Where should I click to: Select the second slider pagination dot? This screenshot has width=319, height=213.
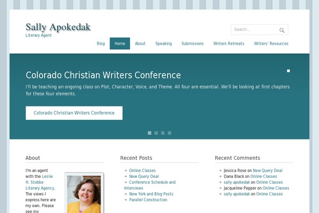pos(156,133)
